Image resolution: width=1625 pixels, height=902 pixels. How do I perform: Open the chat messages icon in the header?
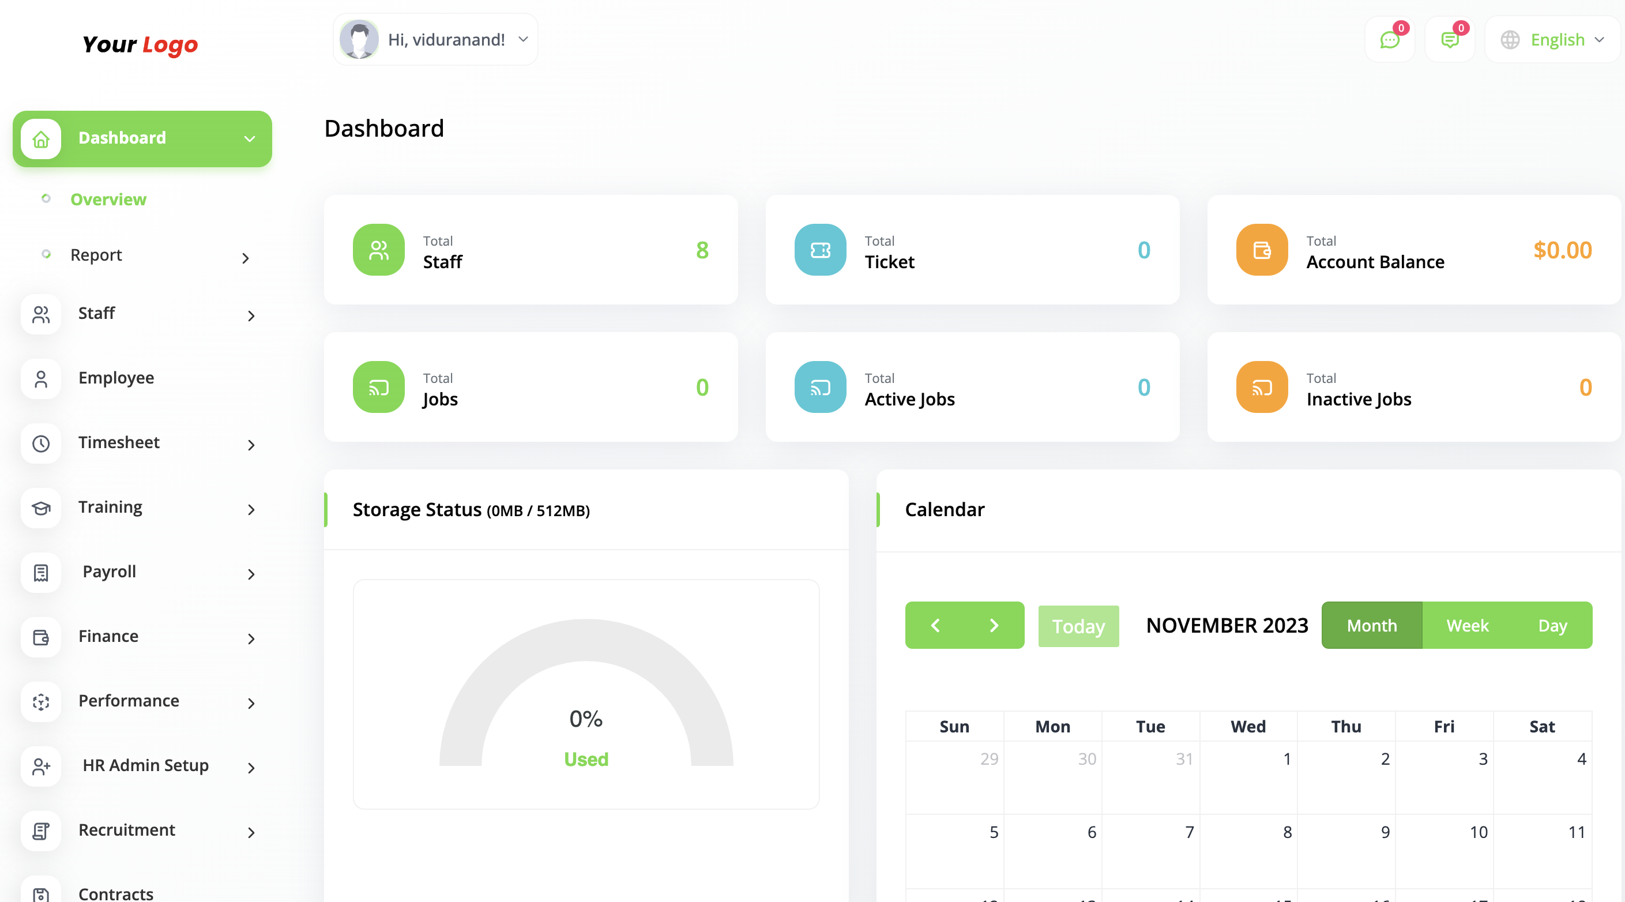[x=1390, y=40]
